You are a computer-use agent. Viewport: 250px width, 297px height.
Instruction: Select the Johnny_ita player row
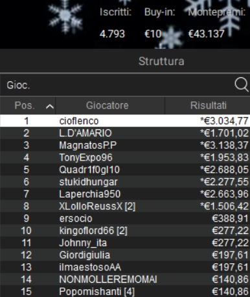(125, 242)
